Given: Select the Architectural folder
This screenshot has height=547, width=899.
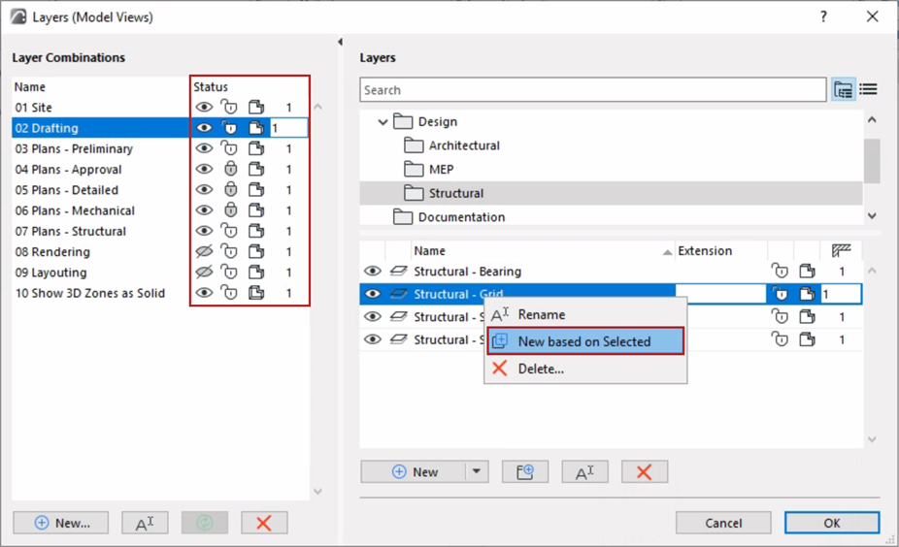Looking at the screenshot, I should click(x=464, y=145).
